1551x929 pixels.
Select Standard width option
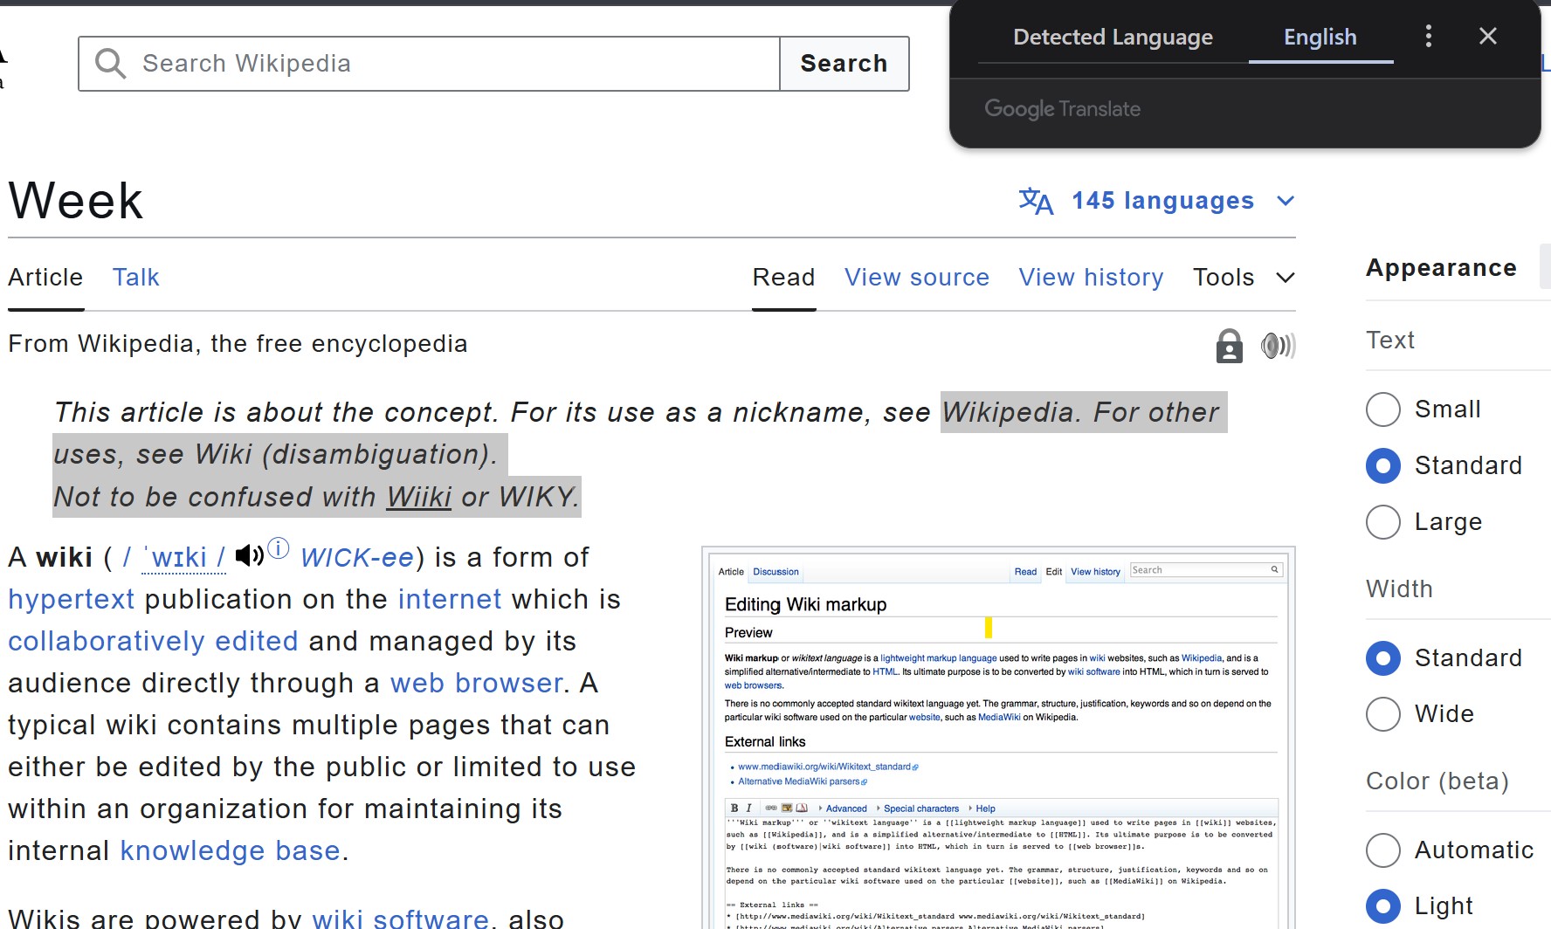tap(1383, 658)
